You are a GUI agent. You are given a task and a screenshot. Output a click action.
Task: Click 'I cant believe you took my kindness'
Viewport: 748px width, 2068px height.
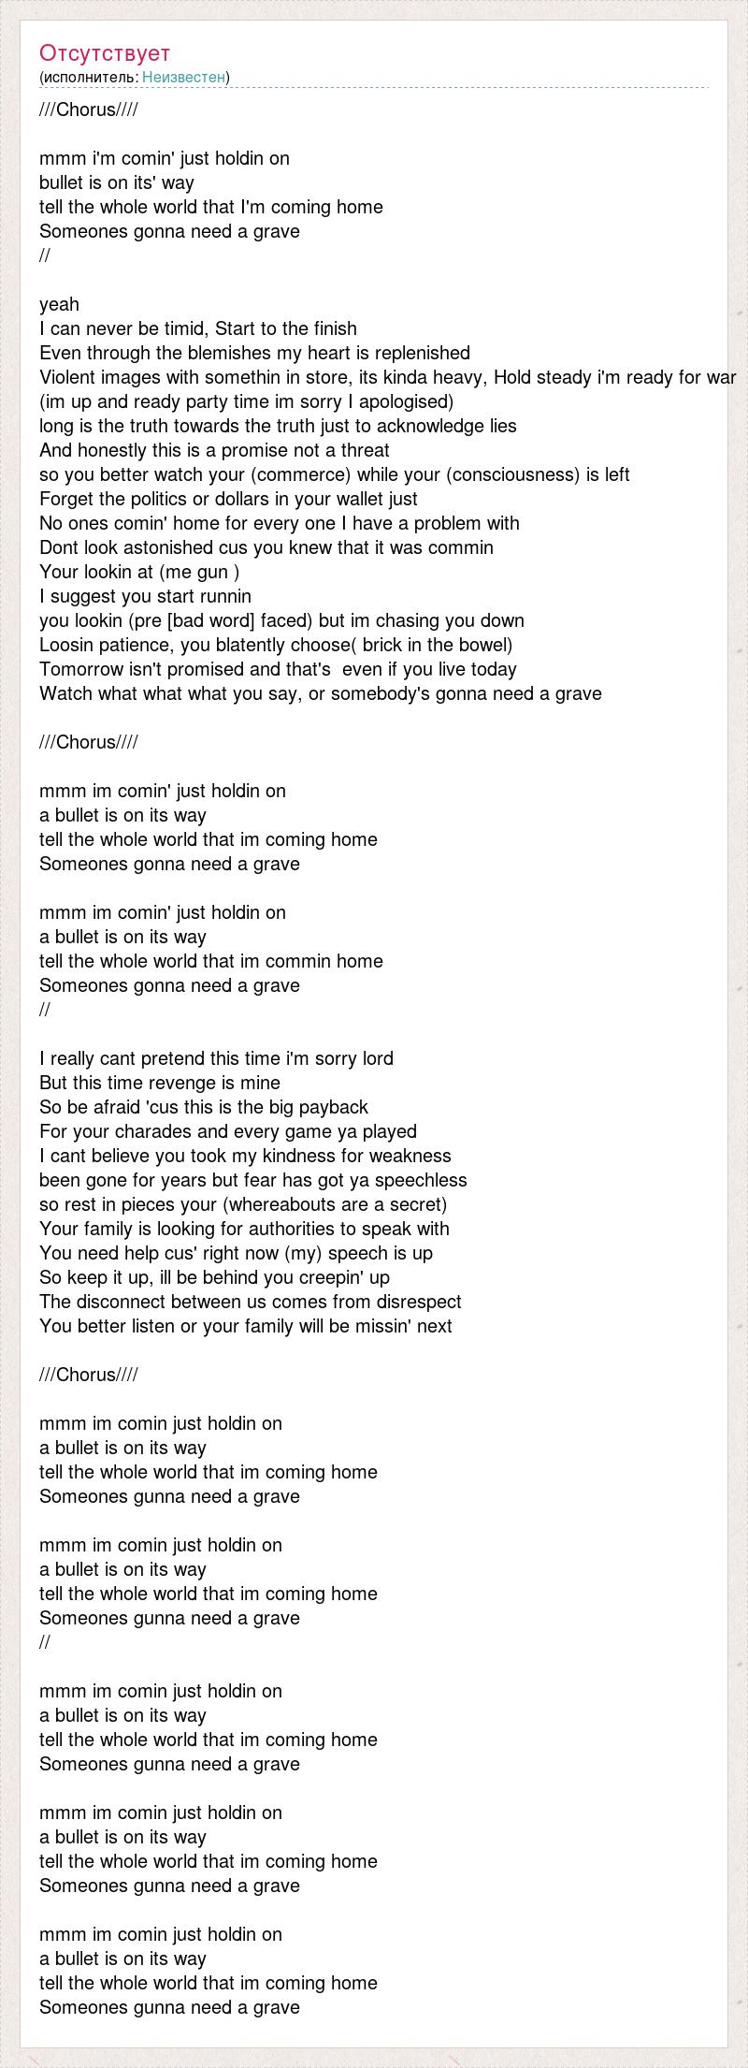[245, 1156]
